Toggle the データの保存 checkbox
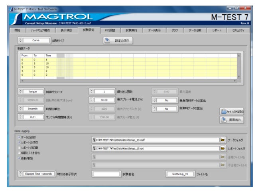The image size is (262, 194). 20,138
